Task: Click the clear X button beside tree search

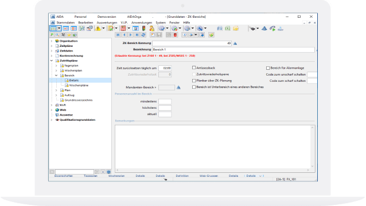Action: [x=52, y=172]
